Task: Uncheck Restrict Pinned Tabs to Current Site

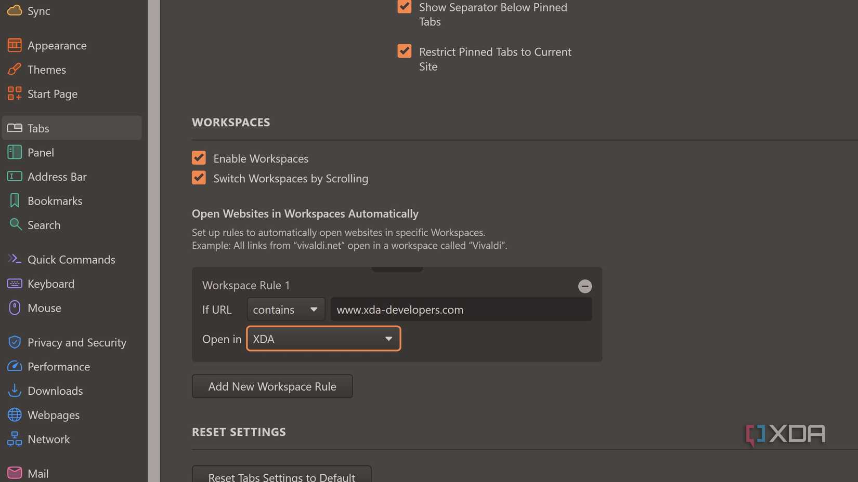Action: tap(405, 51)
